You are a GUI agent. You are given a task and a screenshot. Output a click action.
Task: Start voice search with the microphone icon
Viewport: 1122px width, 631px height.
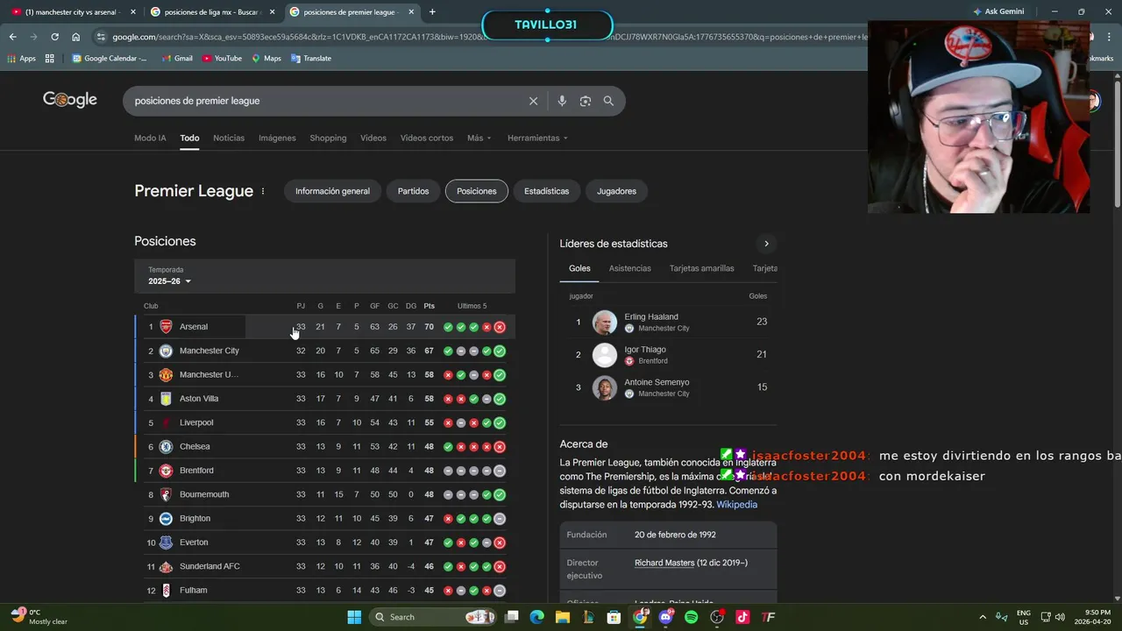pyautogui.click(x=562, y=101)
